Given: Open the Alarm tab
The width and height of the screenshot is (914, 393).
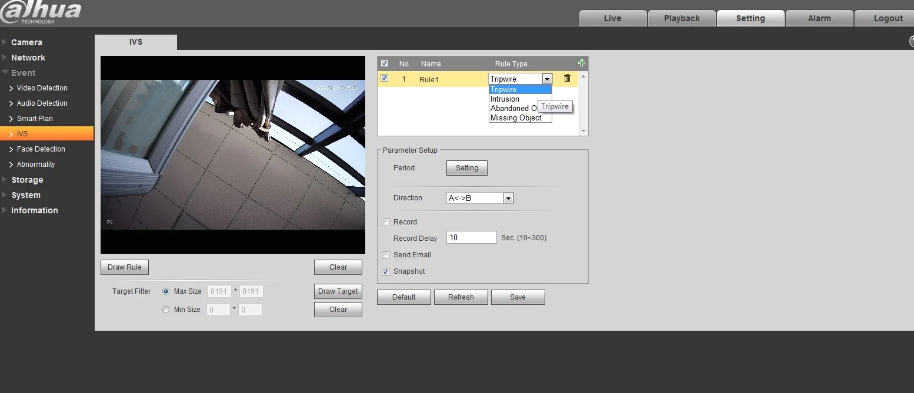Looking at the screenshot, I should (x=819, y=18).
